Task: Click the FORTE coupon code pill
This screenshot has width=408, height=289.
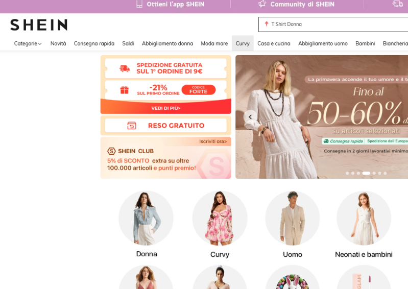Action: [199, 90]
